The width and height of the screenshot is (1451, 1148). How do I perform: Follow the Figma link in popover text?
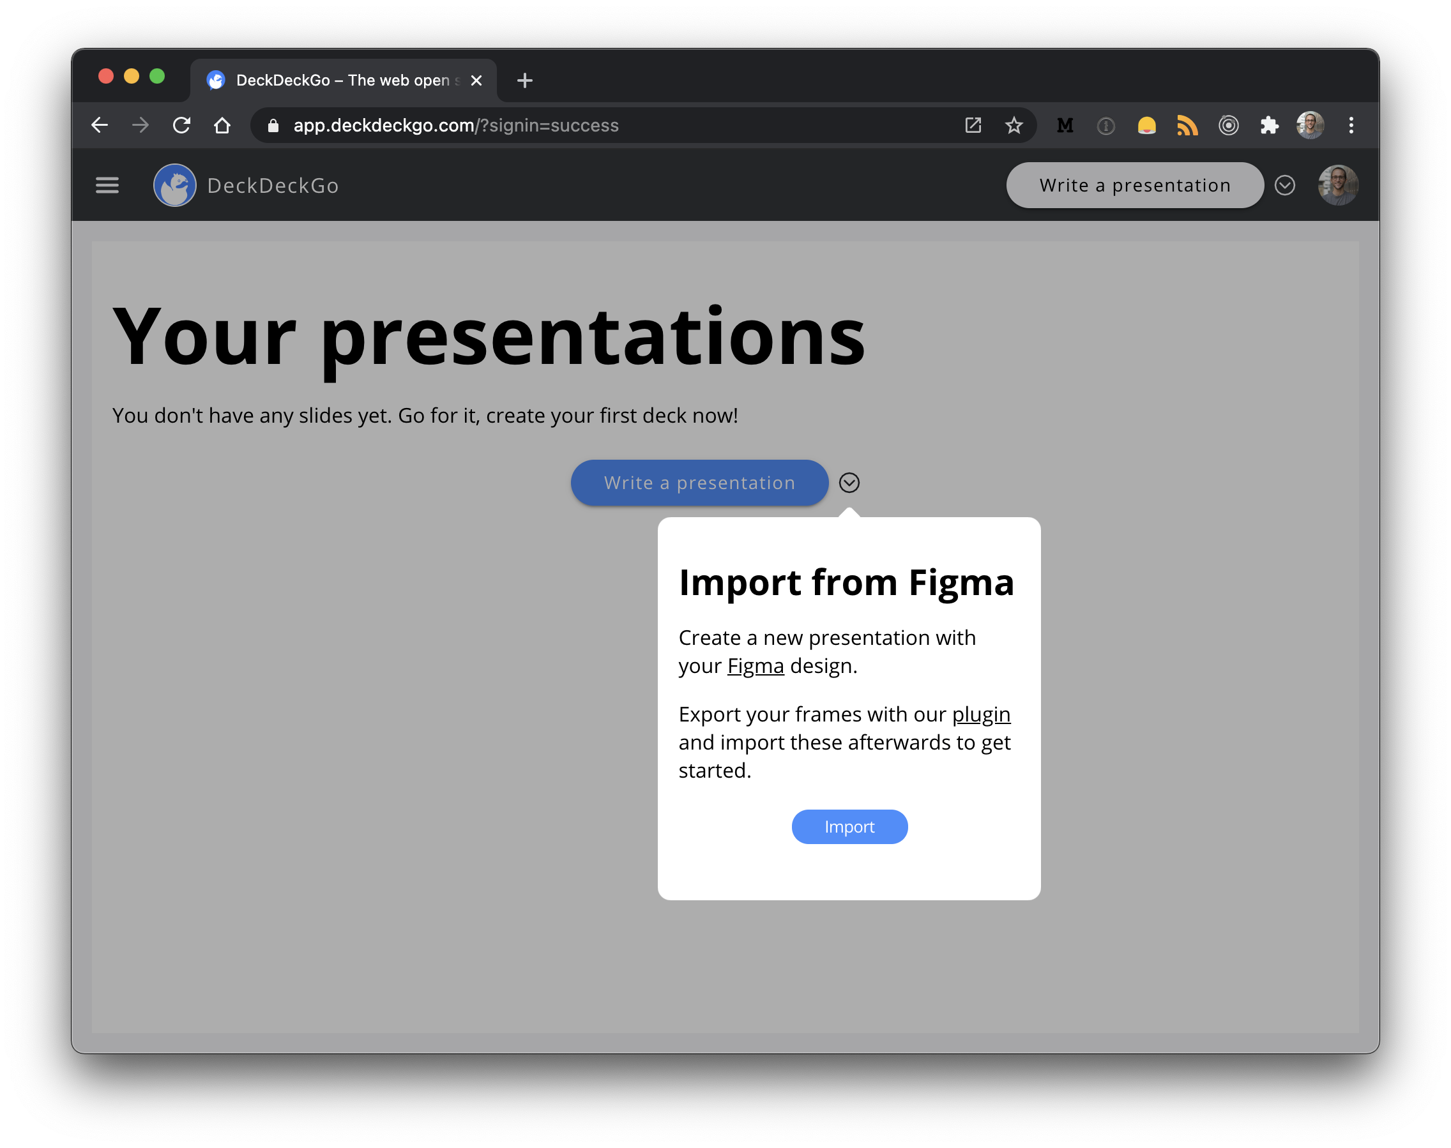coord(755,666)
